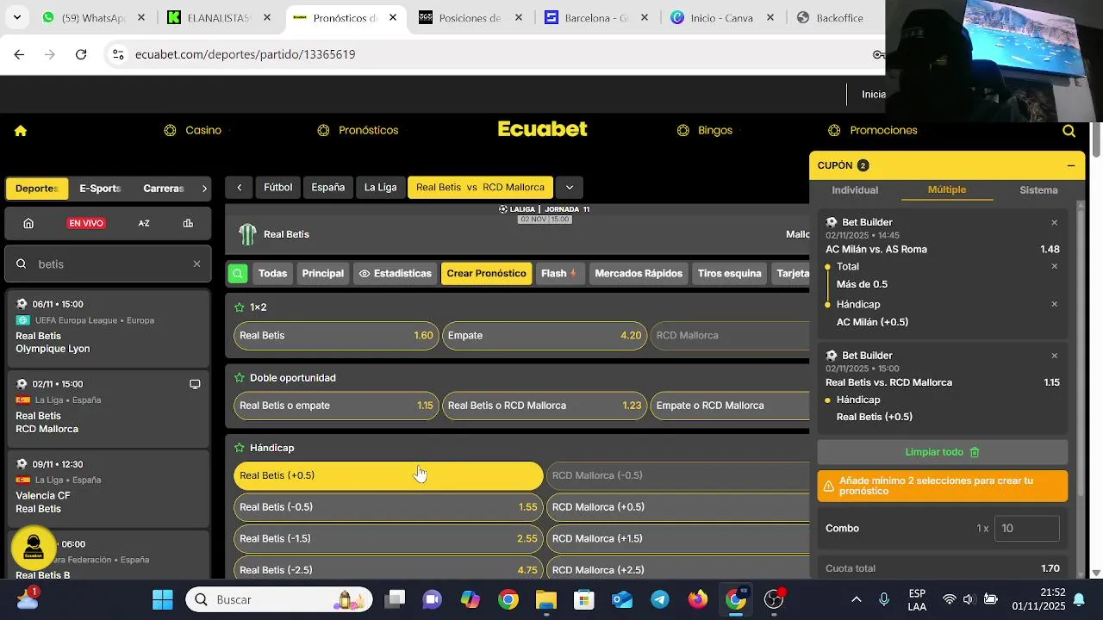This screenshot has height=620, width=1103.
Task: Open Flash markets
Action: tap(559, 274)
